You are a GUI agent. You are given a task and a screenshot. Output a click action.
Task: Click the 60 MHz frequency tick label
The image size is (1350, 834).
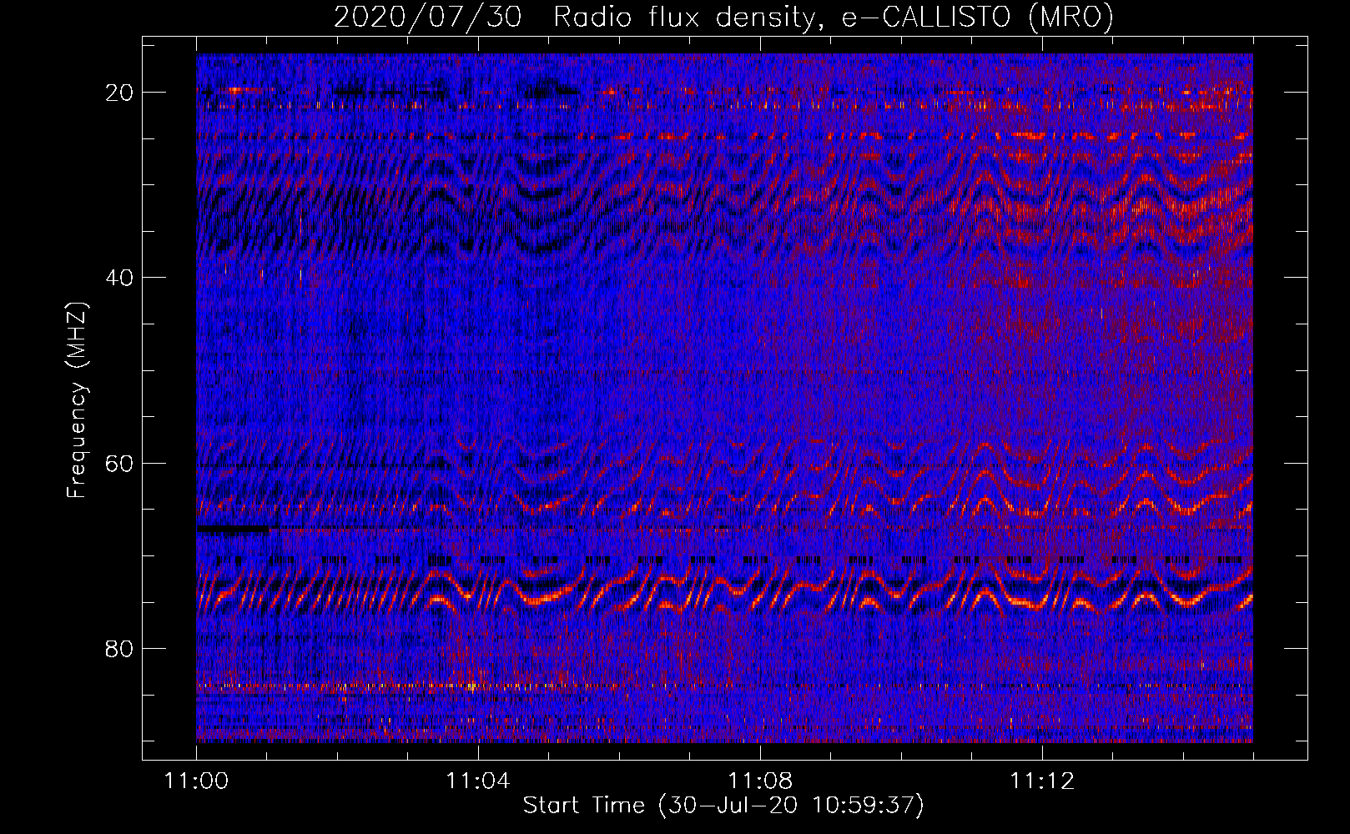click(119, 463)
